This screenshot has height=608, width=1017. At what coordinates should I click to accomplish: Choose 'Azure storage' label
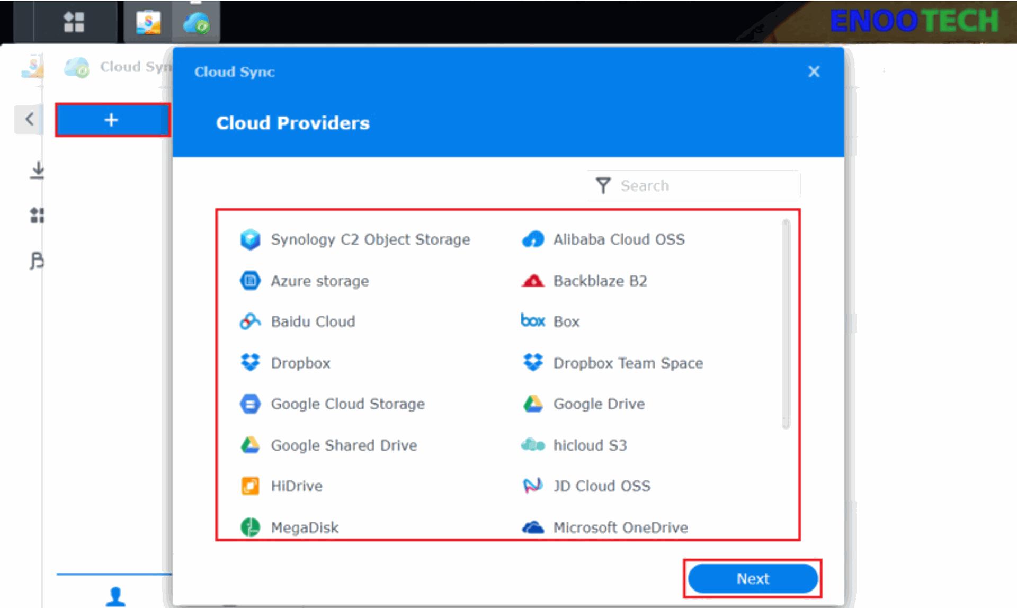point(320,281)
